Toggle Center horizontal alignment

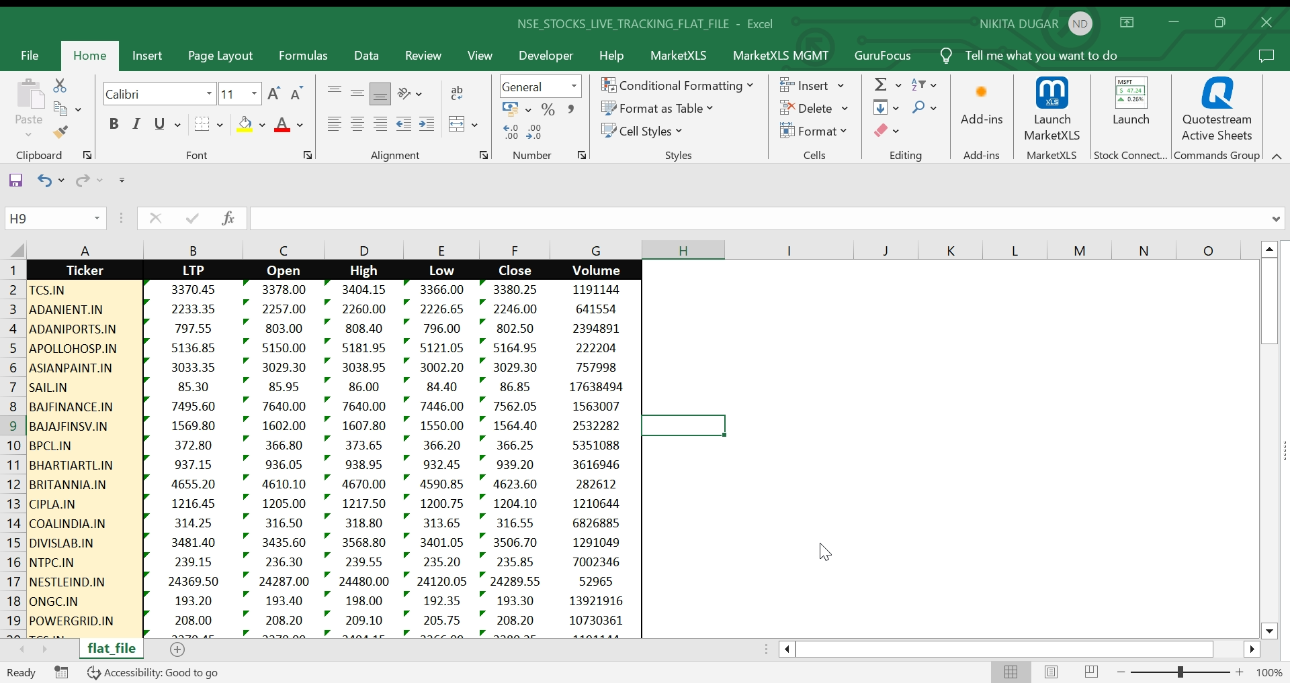pos(357,124)
